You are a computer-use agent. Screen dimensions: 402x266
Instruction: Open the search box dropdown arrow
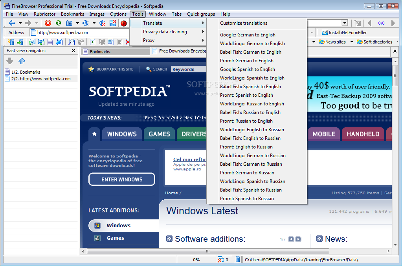345,23
